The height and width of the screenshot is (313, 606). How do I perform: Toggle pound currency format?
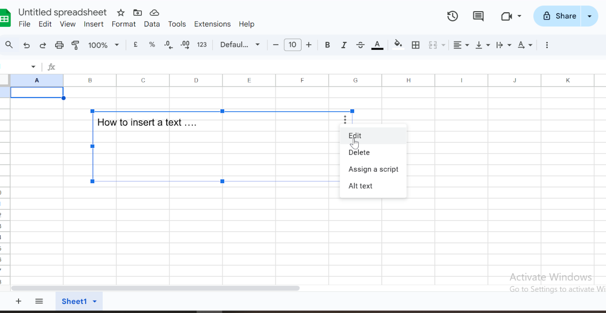pos(136,45)
